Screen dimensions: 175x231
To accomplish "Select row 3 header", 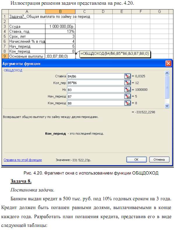I will tap(5, 26).
